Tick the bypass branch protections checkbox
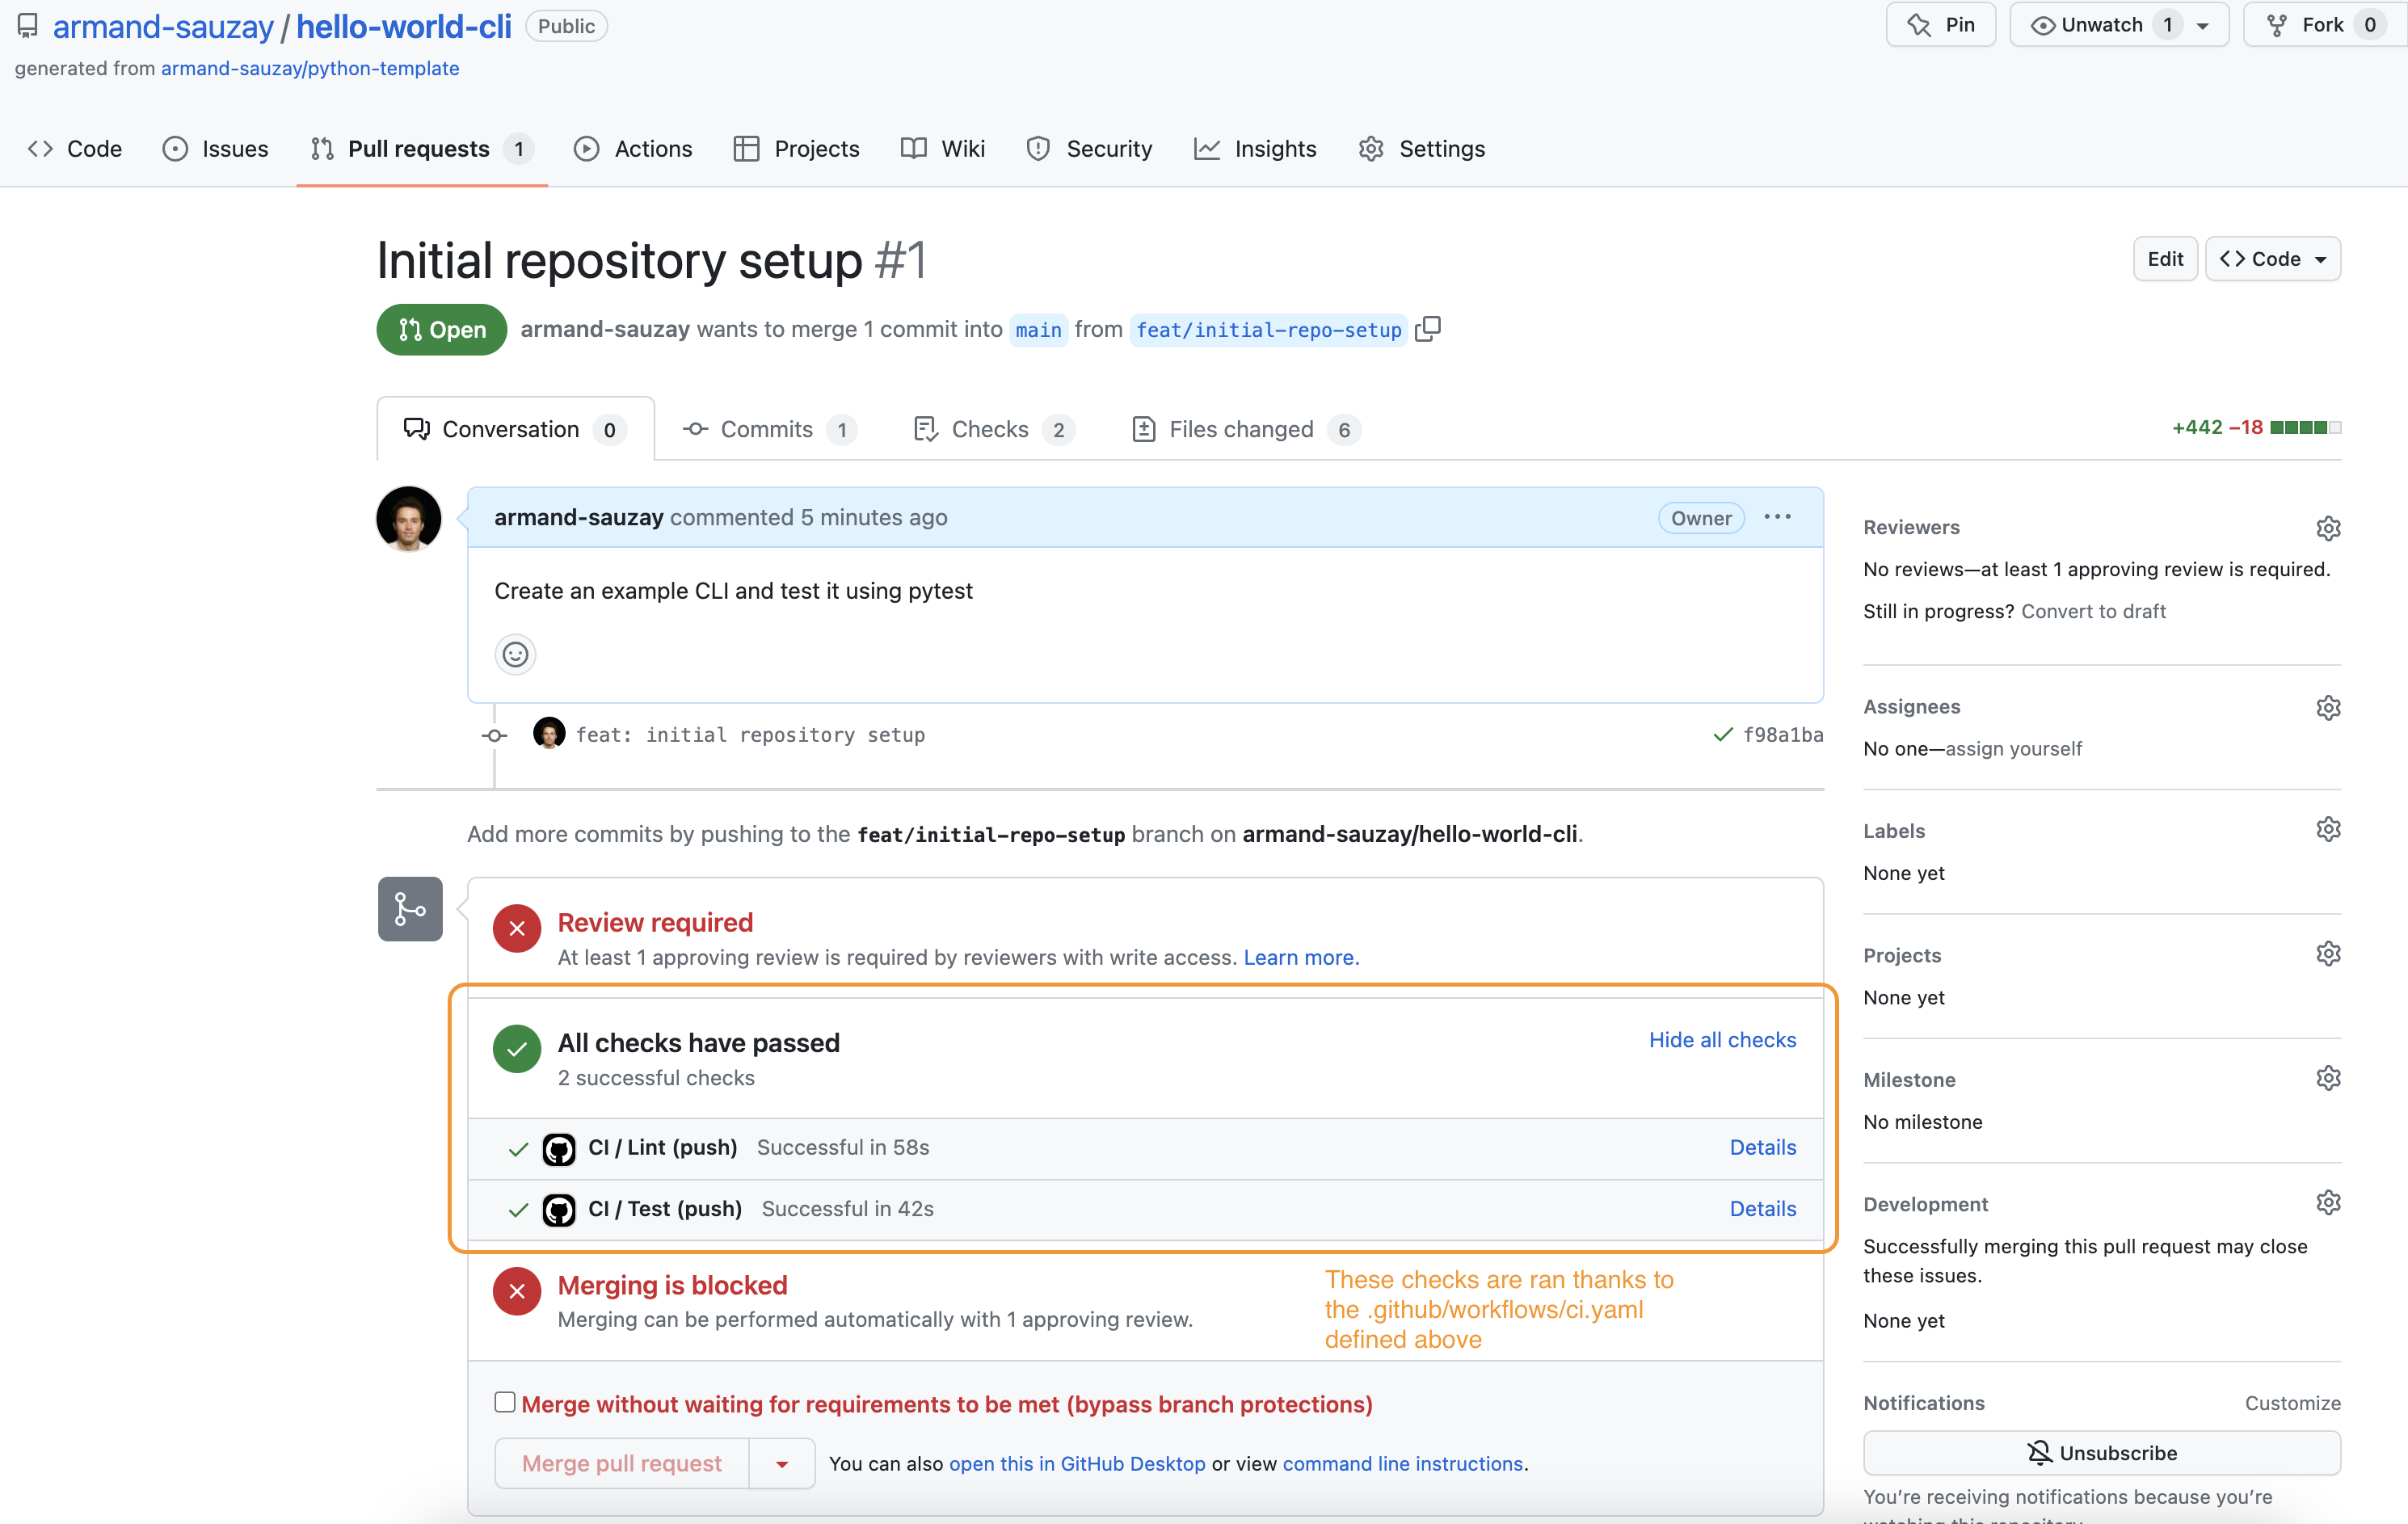 pyautogui.click(x=505, y=1402)
